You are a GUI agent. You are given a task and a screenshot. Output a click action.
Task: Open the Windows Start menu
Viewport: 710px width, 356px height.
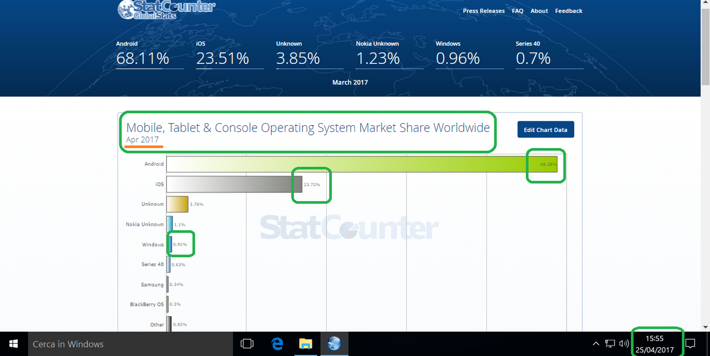13,344
